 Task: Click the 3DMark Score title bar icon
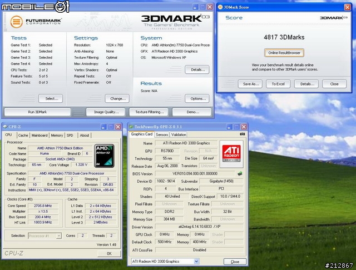tap(220, 7)
